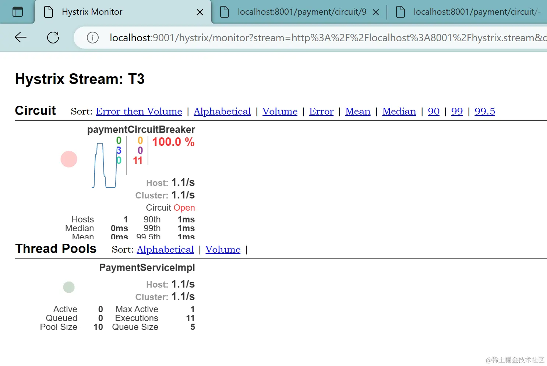Click the Max Active value 1
This screenshot has height=366, width=547.
click(x=193, y=309)
